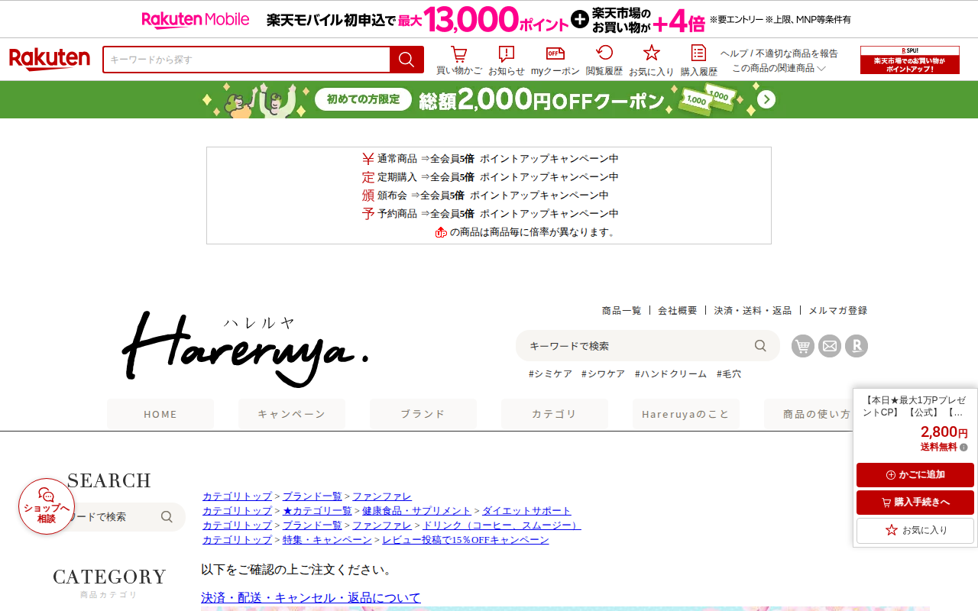Open favorites (お気に入り) in header
Image resolution: width=978 pixels, height=611 pixels.
[652, 61]
